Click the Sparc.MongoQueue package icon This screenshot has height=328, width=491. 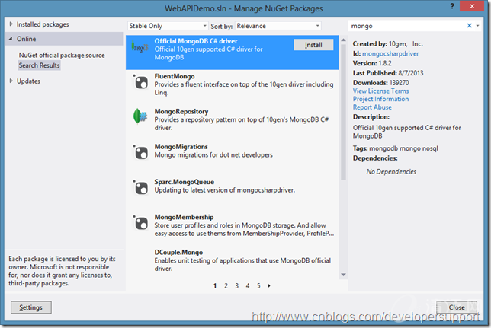[140, 186]
